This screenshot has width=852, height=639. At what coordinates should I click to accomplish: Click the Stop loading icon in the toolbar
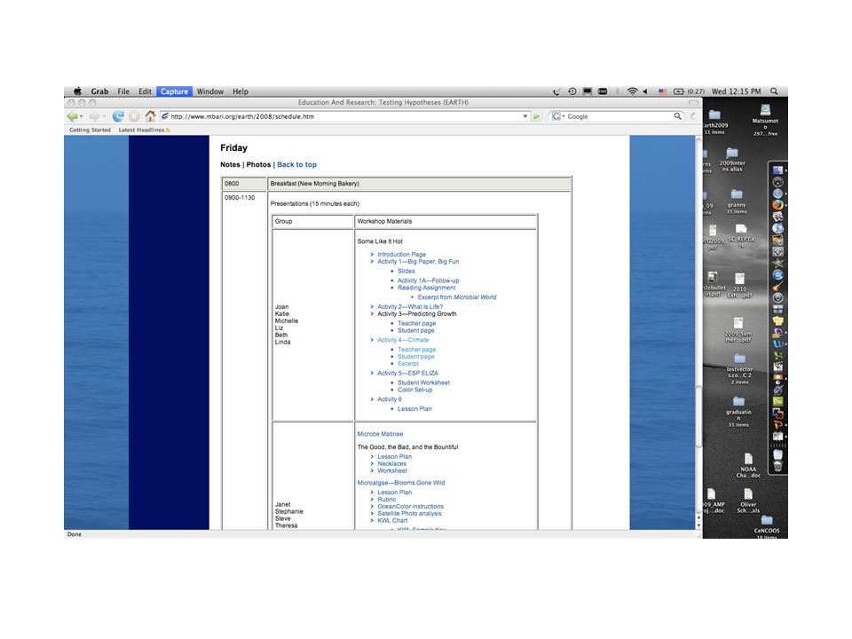coord(134,116)
